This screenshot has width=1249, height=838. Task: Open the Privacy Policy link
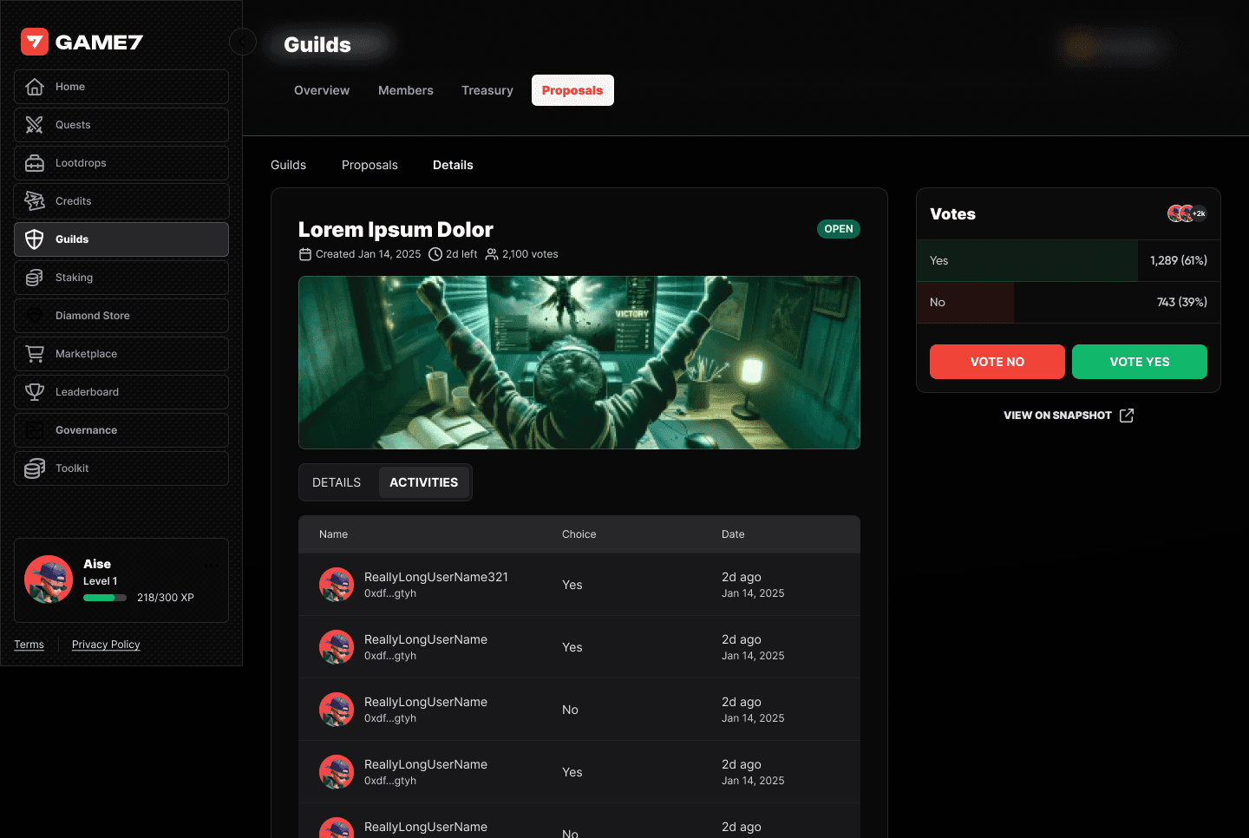(x=106, y=645)
